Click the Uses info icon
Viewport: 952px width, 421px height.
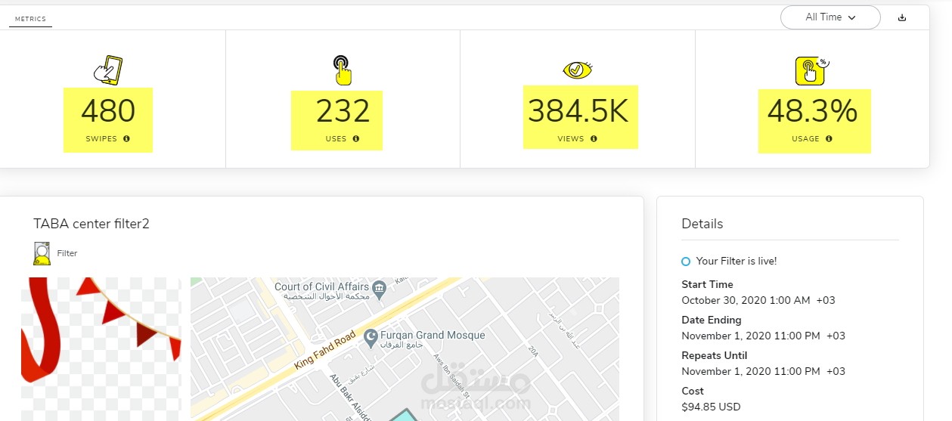355,139
